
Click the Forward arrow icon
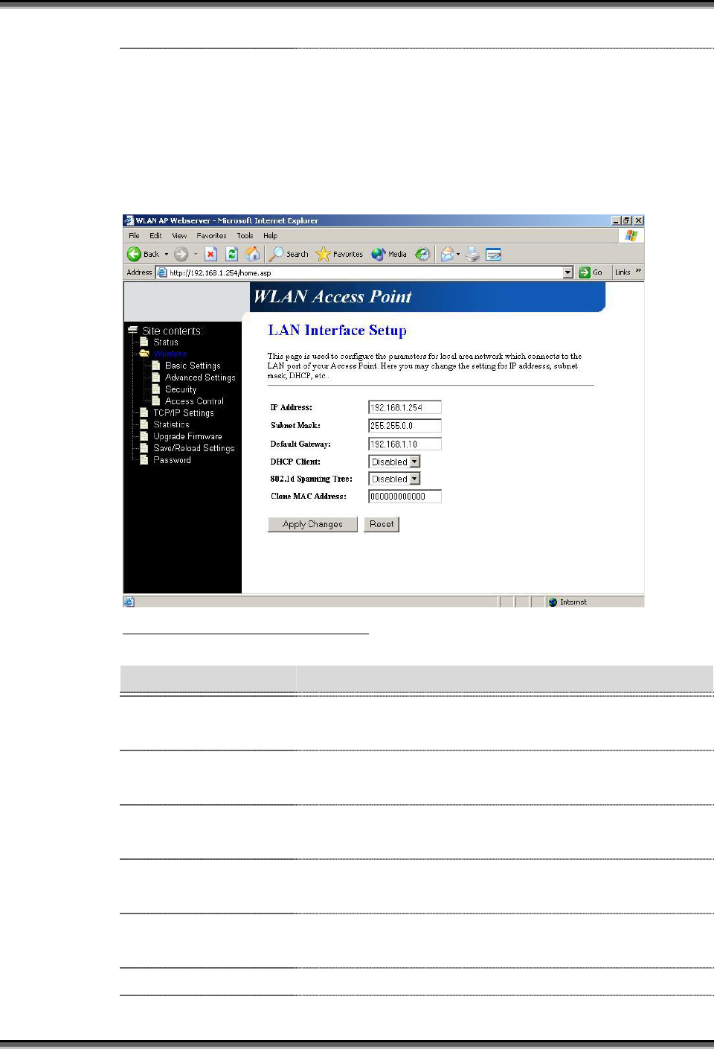click(x=181, y=254)
